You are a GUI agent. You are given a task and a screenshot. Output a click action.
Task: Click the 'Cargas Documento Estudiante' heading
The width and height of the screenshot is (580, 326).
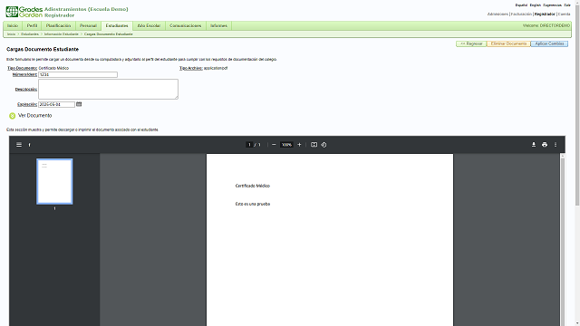coord(43,49)
